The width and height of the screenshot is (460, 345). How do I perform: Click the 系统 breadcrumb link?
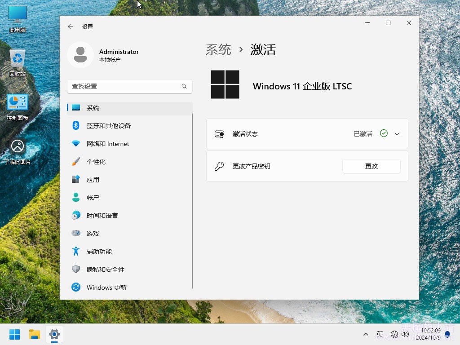click(x=218, y=49)
